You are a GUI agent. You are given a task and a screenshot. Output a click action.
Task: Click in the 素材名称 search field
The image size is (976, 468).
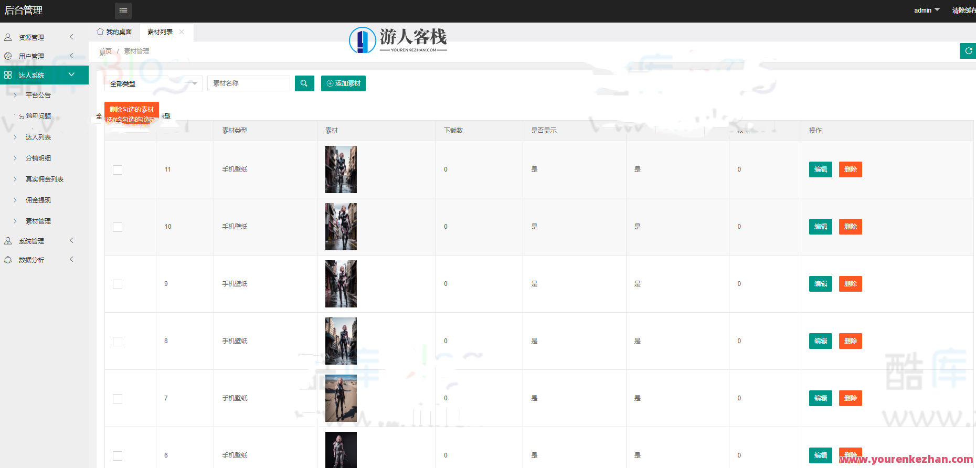pyautogui.click(x=249, y=83)
